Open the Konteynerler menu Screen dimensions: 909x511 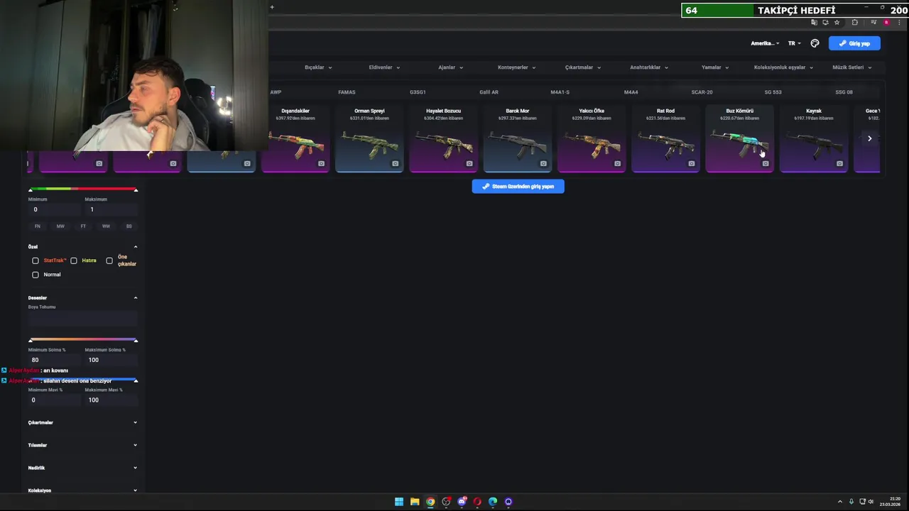tap(516, 67)
